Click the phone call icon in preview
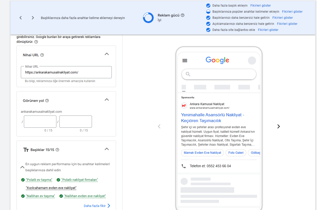 184,166
